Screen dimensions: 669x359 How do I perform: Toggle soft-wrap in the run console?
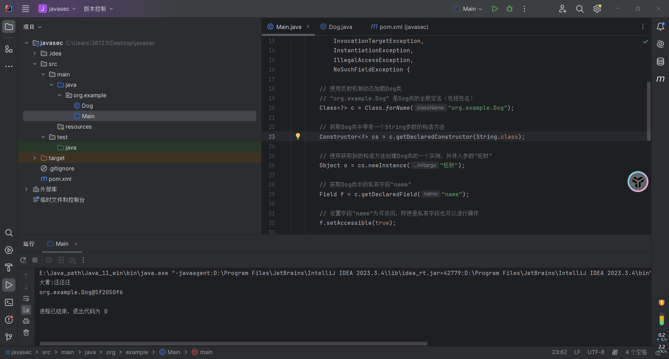pos(26,299)
